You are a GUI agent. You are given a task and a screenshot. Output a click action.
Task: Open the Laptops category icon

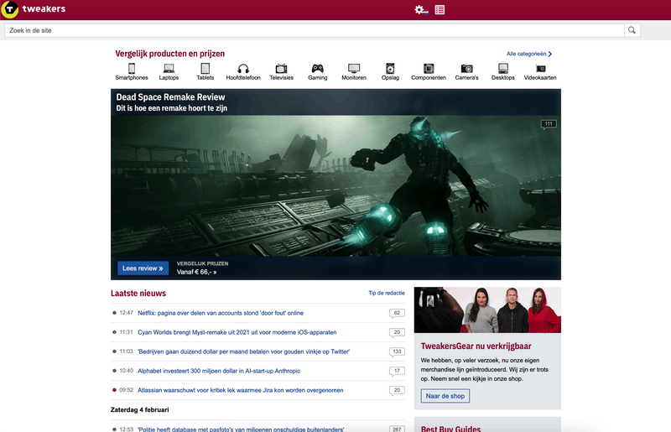coord(169,69)
